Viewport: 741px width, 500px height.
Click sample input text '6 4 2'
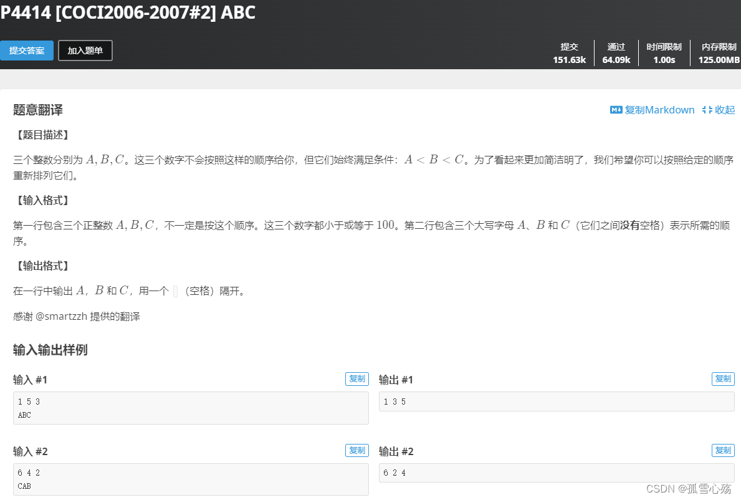[29, 473]
